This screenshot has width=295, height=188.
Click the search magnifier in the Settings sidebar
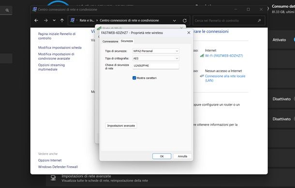[x=7, y=10]
